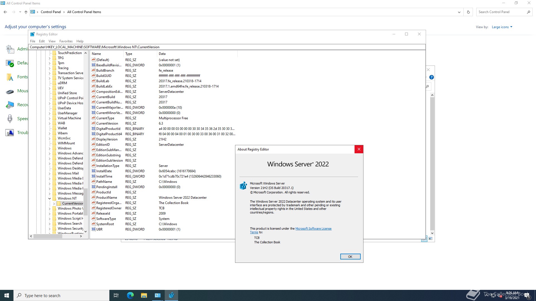Image resolution: width=536 pixels, height=301 pixels.
Task: Expand the UserManager tree node
Action: pos(50,113)
